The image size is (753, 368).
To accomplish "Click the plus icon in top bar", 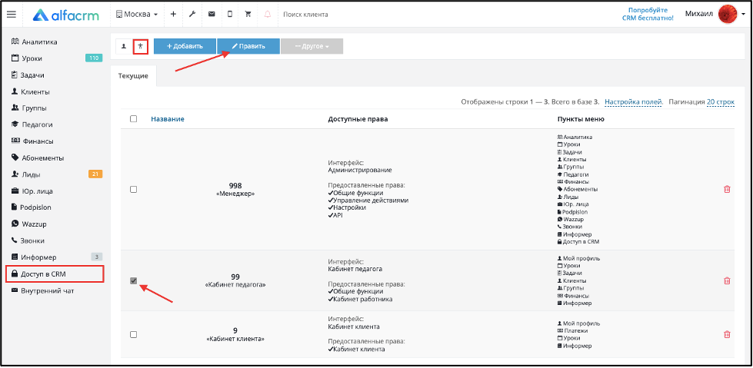I will pyautogui.click(x=173, y=15).
